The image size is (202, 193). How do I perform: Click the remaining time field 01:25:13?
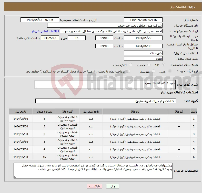pyautogui.click(x=50, y=38)
